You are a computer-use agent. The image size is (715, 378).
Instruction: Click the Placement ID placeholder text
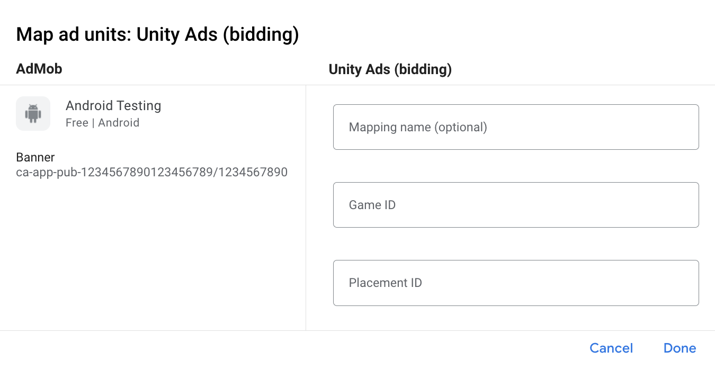[385, 283]
